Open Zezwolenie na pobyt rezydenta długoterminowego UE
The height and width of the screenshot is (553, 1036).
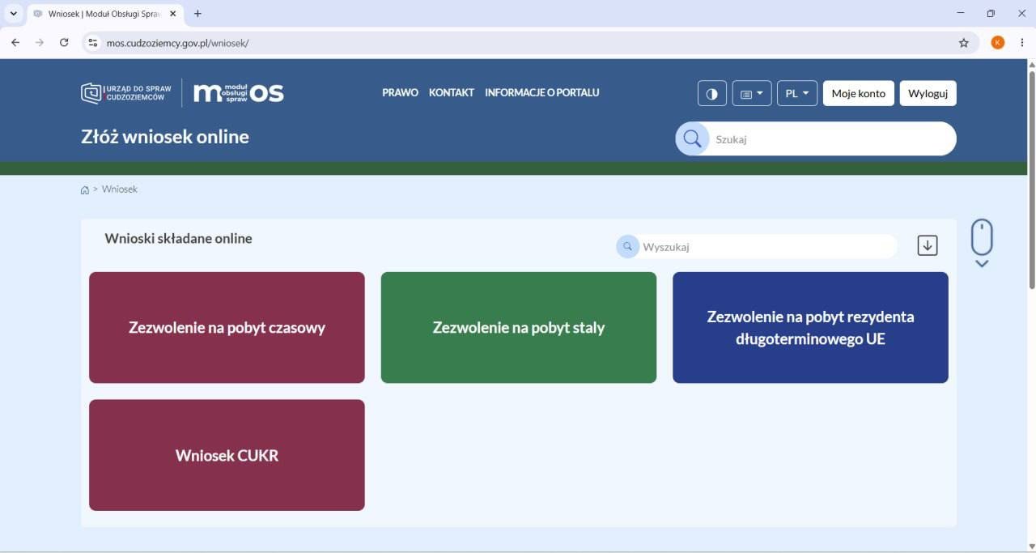pyautogui.click(x=810, y=327)
